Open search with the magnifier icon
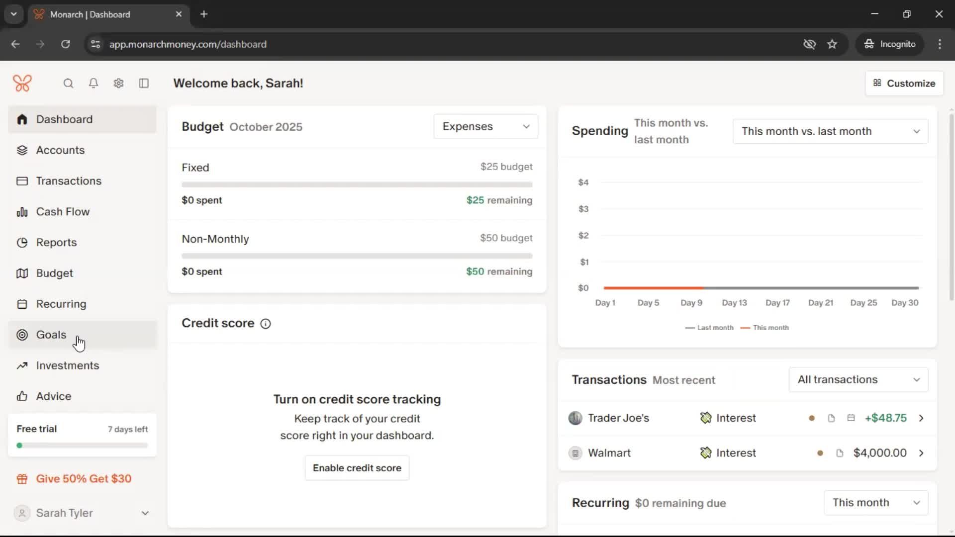 coord(68,83)
